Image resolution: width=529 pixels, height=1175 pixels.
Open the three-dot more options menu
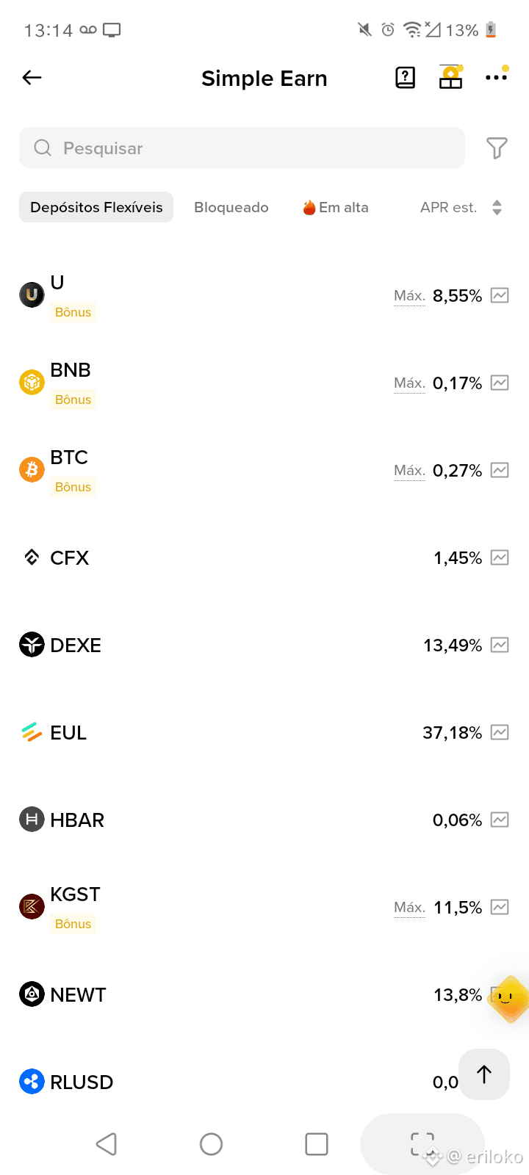(x=497, y=77)
